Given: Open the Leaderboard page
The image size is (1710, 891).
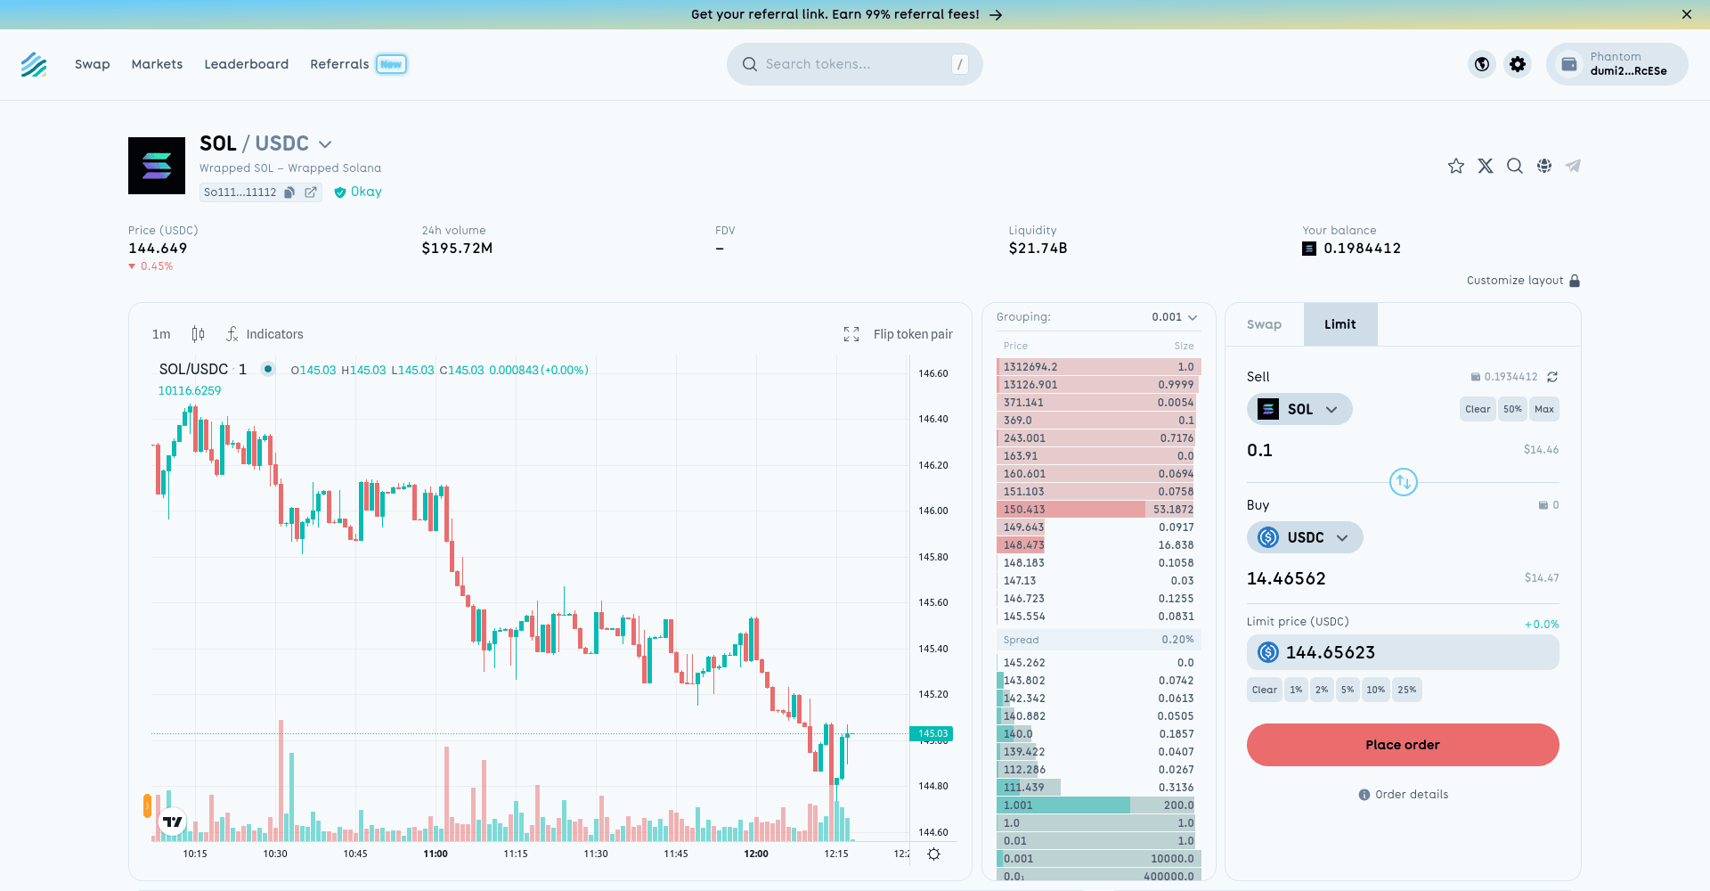Looking at the screenshot, I should 246,64.
